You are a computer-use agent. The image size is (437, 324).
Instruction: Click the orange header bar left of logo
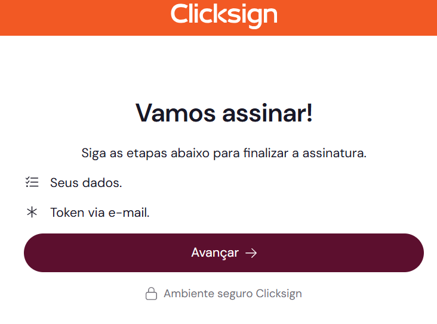[x=84, y=17]
